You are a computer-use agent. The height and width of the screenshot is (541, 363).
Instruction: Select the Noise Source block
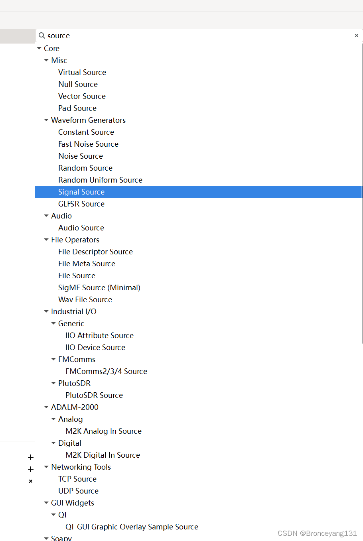(81, 156)
